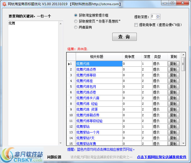Copy row 5 炫舞代练包月 with 复制

pos(174,87)
